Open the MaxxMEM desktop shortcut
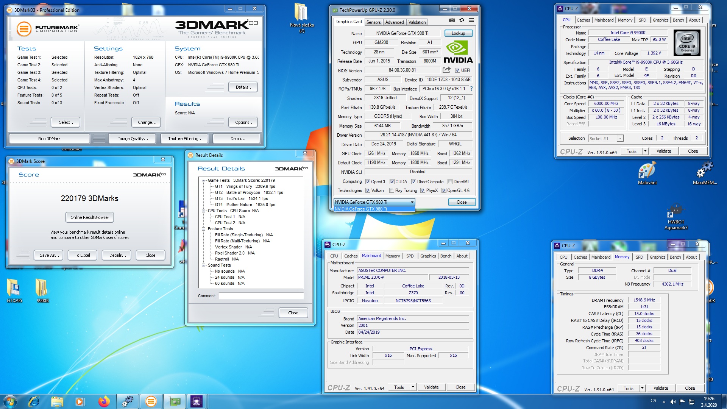This screenshot has height=409, width=727. 705,173
